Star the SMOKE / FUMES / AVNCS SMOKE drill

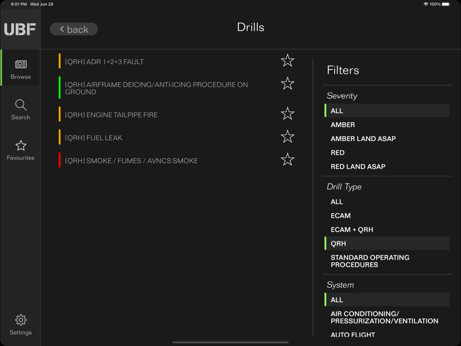coord(287,159)
